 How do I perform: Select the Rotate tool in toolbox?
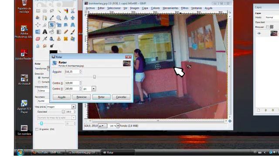(52, 25)
